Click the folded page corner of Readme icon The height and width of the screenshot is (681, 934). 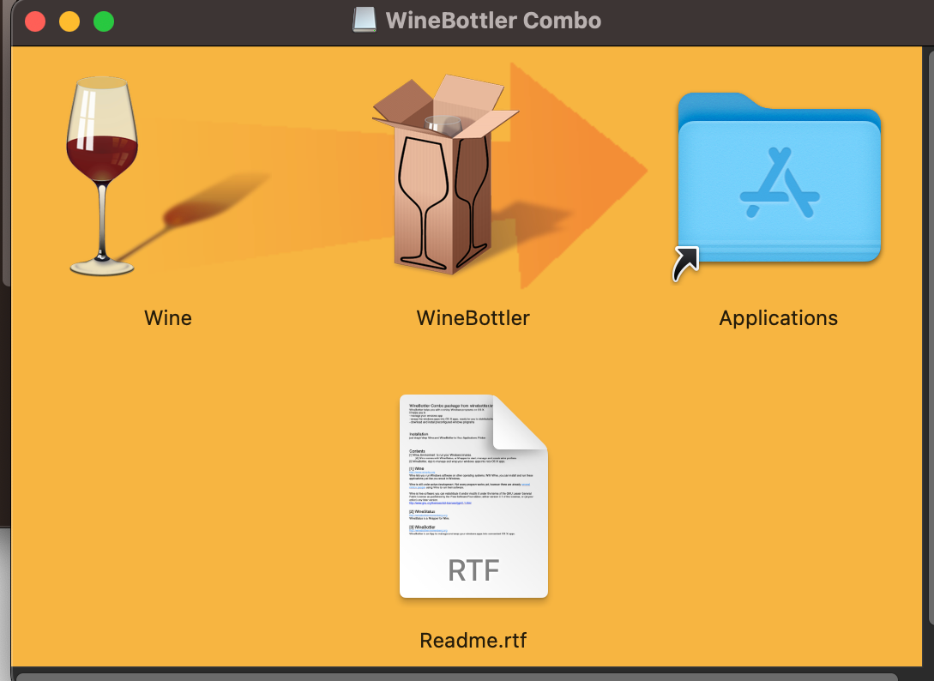(520, 422)
